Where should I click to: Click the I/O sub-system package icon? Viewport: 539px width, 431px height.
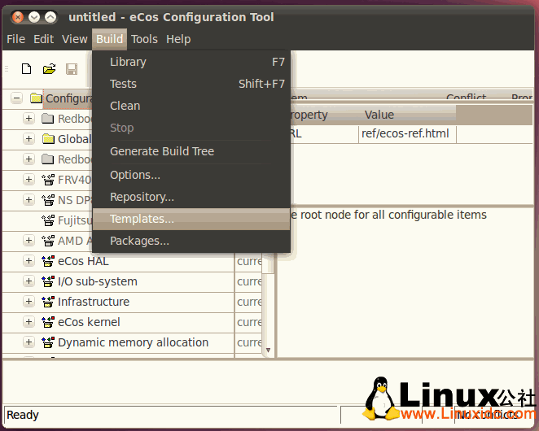pos(48,281)
